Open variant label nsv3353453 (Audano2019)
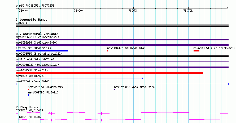The width and height of the screenshot is (236, 123). click(x=46, y=87)
